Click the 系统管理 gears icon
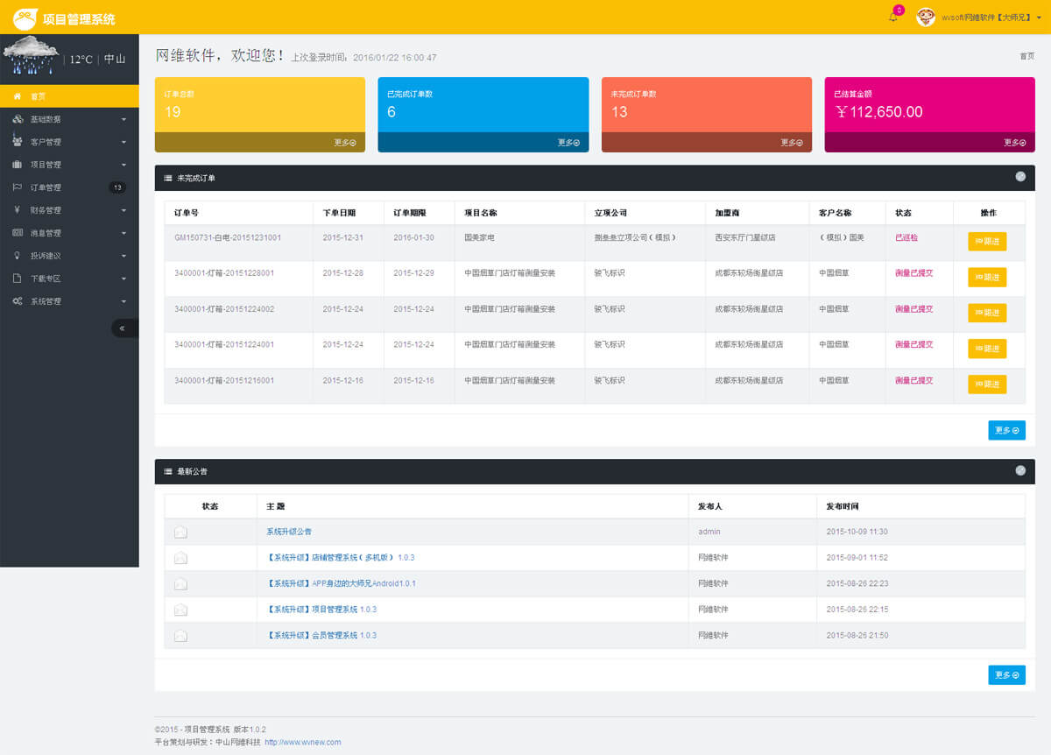 pyautogui.click(x=18, y=301)
